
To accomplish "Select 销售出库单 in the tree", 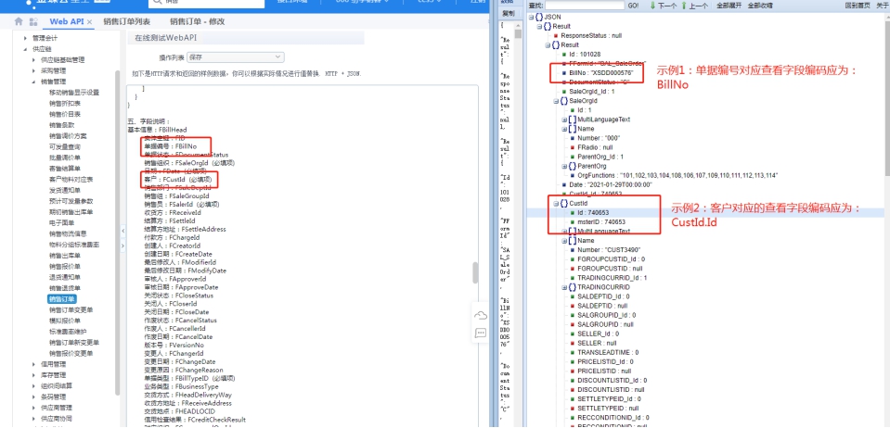I will [65, 255].
